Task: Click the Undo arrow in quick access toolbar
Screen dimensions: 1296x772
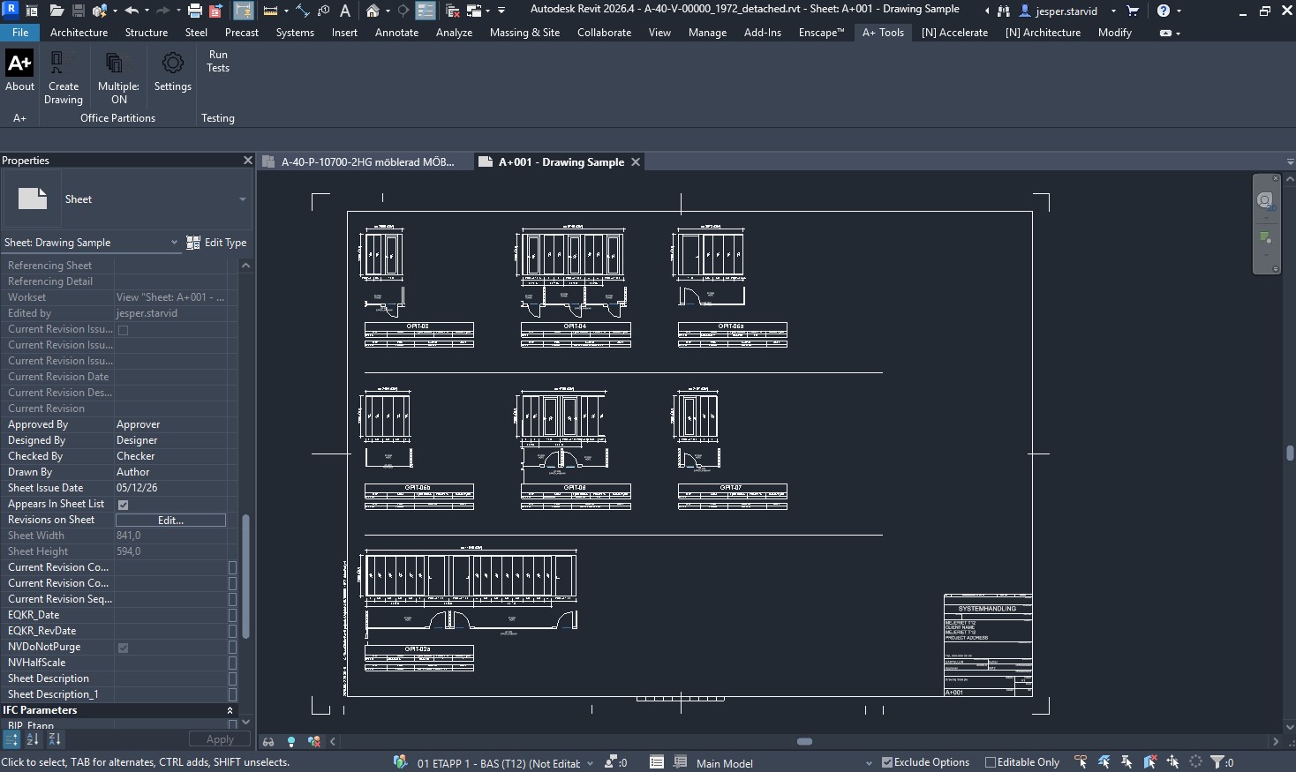Action: tap(132, 11)
